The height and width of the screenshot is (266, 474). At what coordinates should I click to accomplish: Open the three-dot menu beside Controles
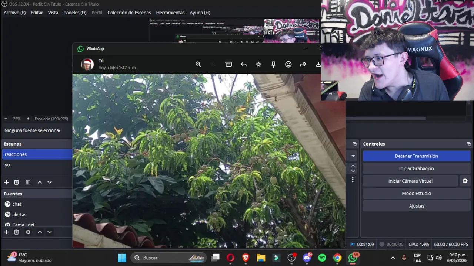point(353,180)
